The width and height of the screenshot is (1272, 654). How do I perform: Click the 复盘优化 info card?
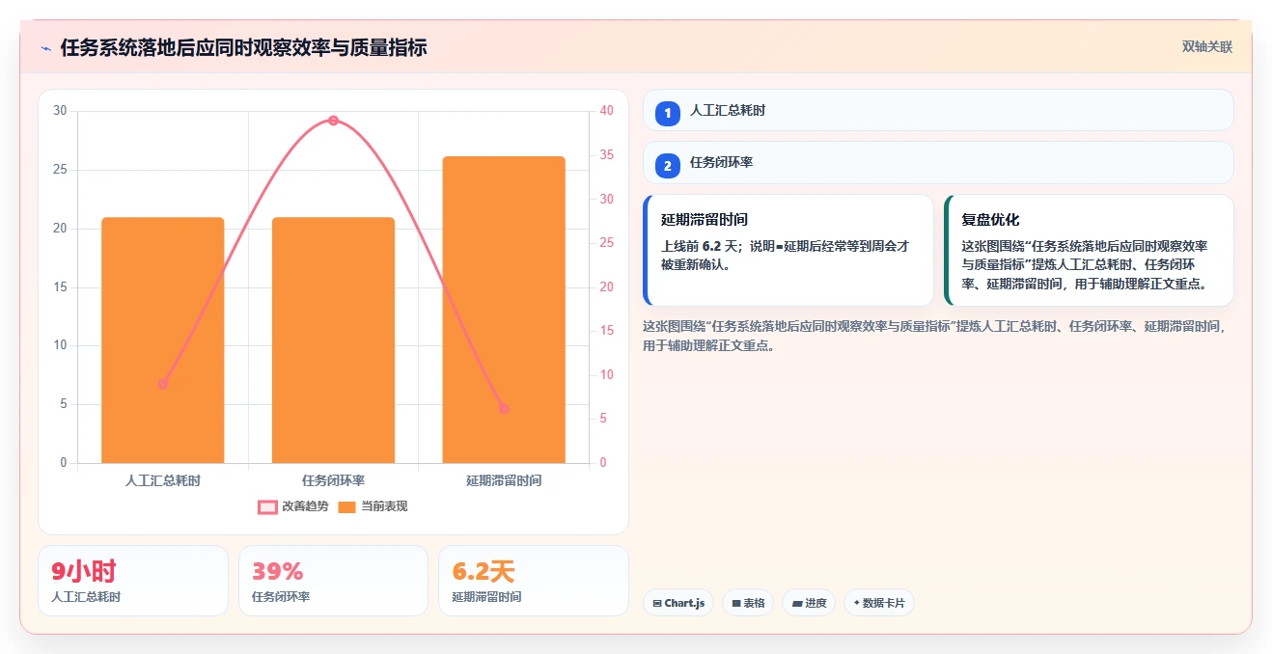point(1089,251)
